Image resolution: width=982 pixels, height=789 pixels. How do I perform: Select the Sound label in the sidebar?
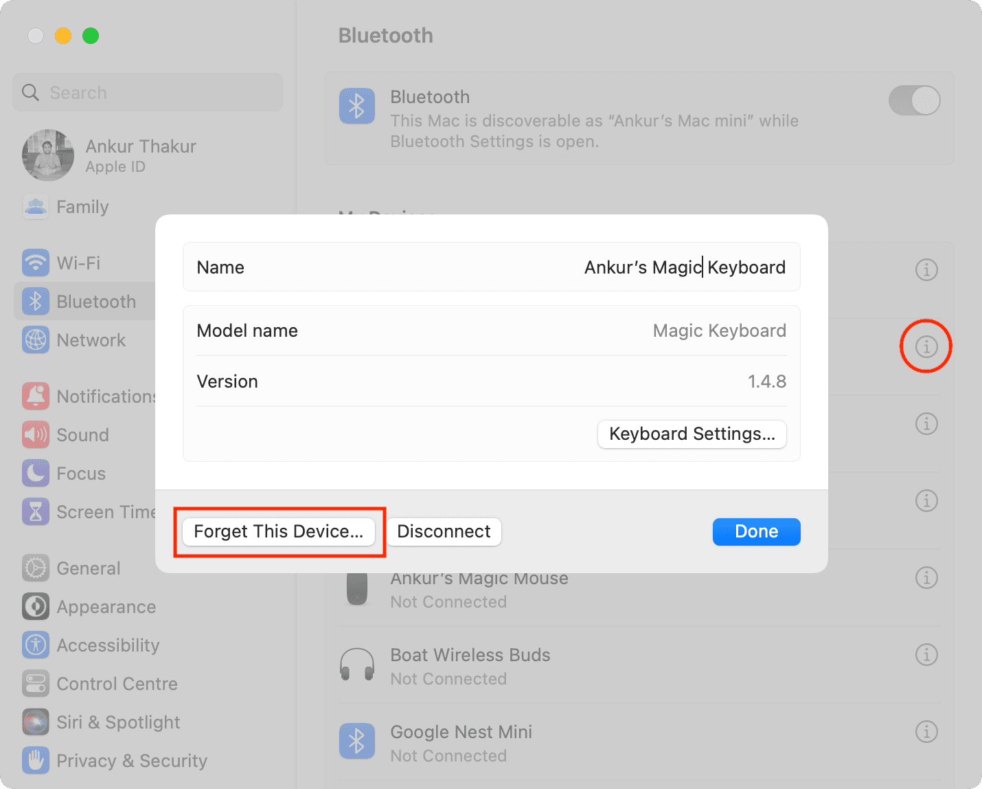point(83,434)
